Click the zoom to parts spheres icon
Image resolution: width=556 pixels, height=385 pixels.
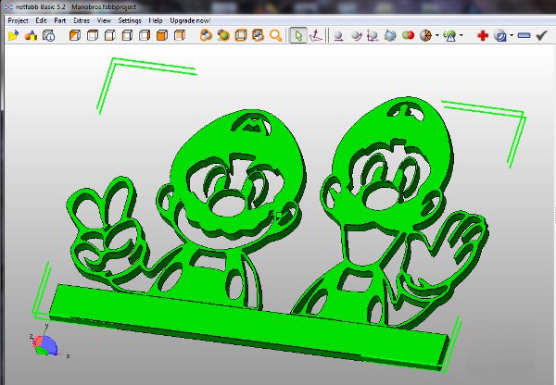click(x=206, y=35)
